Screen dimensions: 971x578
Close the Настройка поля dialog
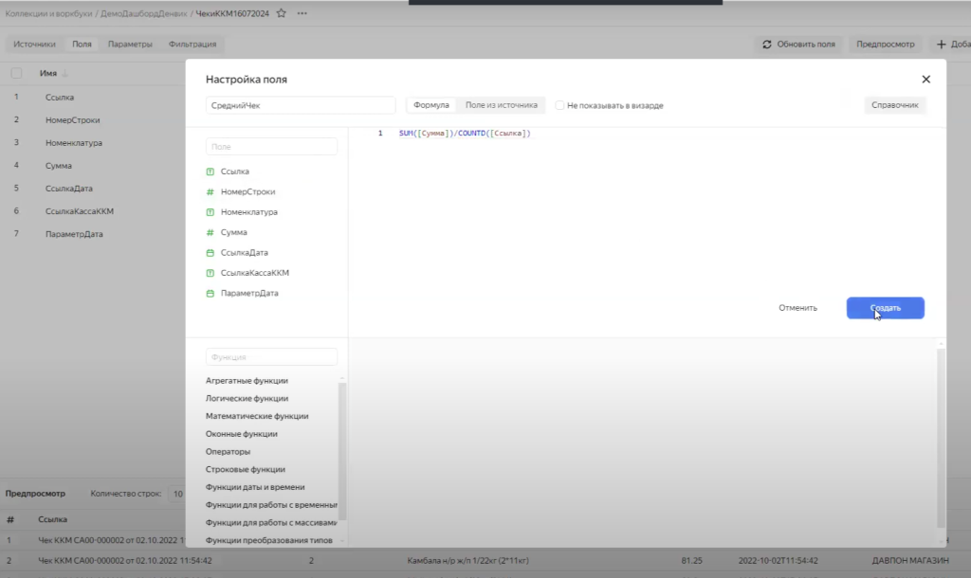click(925, 80)
